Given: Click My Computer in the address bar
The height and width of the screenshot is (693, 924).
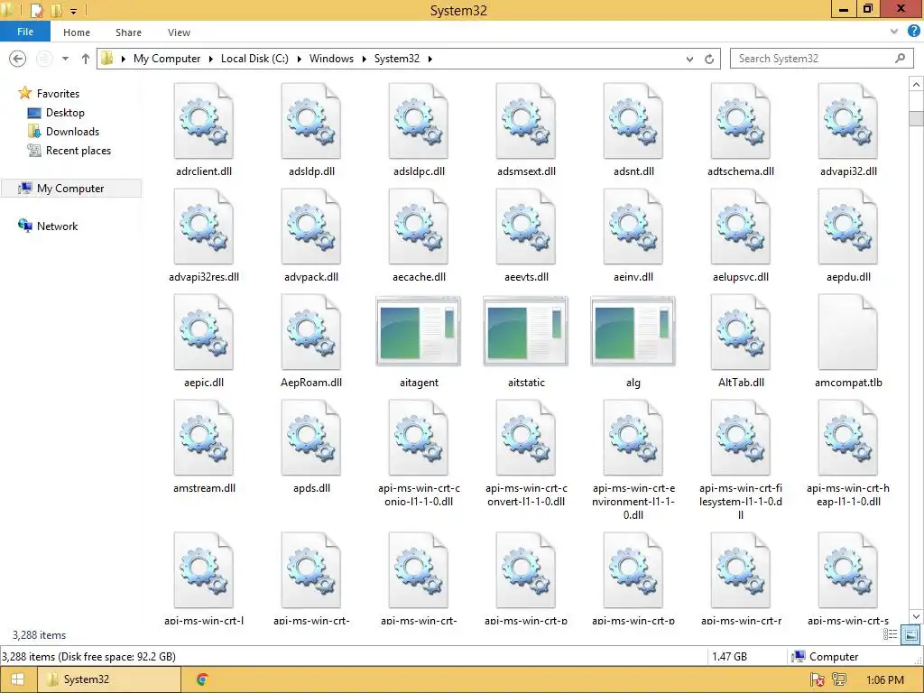Looking at the screenshot, I should click(167, 59).
